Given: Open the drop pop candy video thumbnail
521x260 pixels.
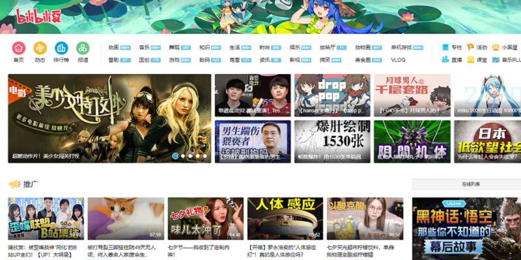Looking at the screenshot, I should tap(332, 95).
